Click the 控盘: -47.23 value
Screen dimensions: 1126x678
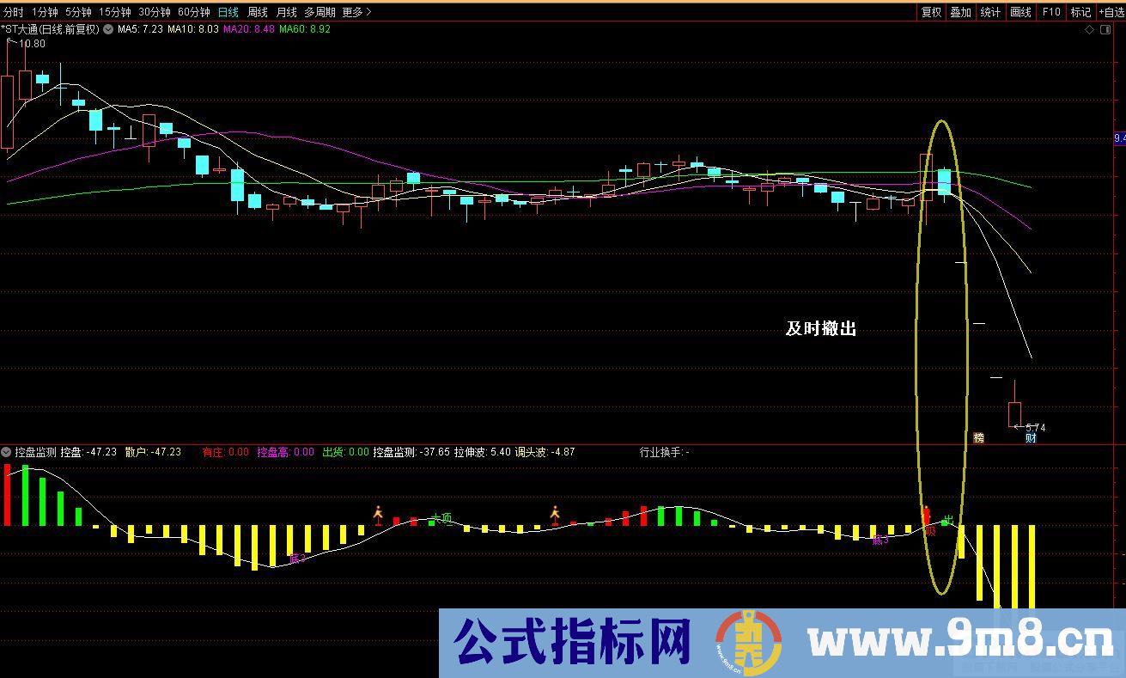coord(88,451)
